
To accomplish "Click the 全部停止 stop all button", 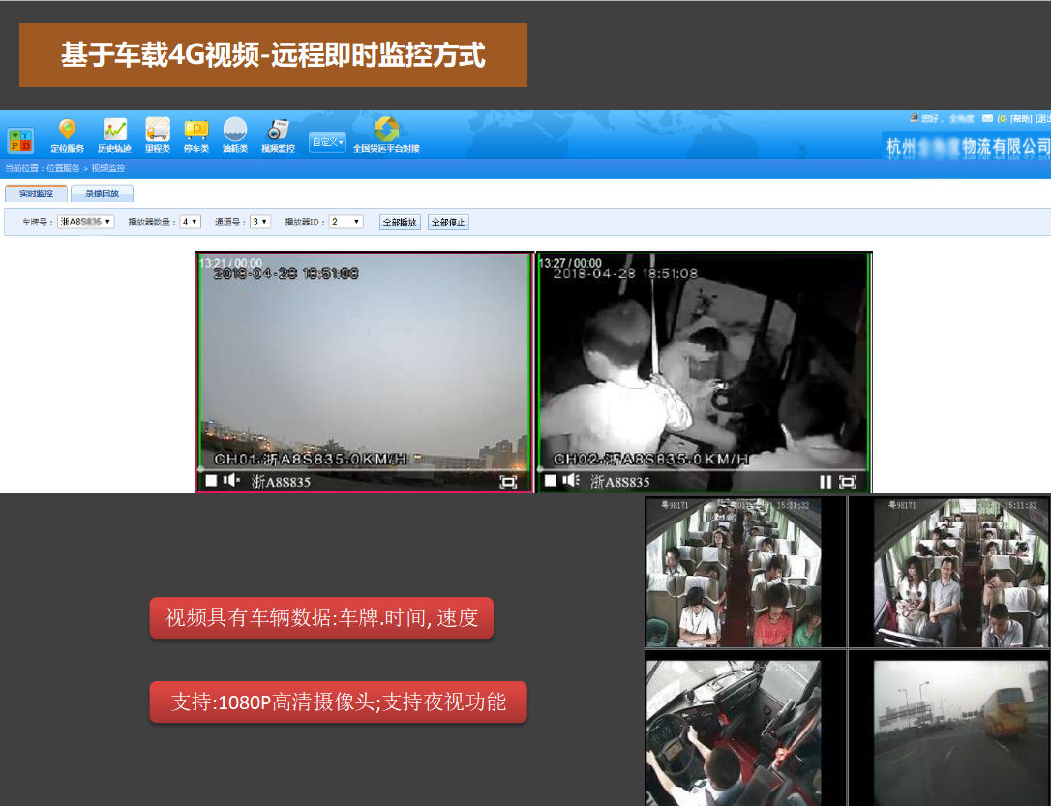I will coord(448,222).
